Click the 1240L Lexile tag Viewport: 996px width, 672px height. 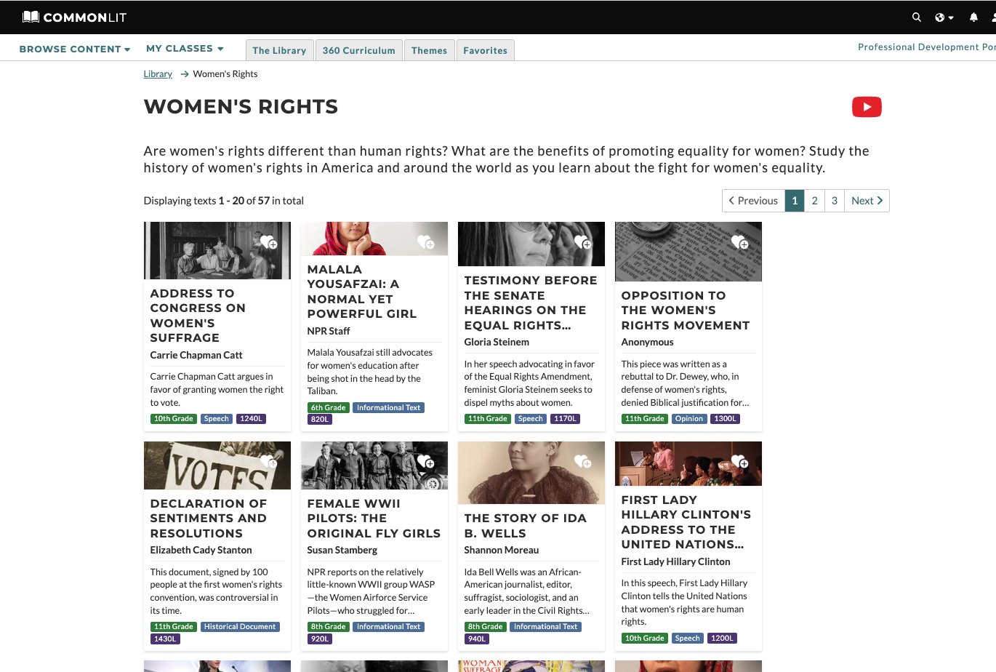(x=252, y=419)
